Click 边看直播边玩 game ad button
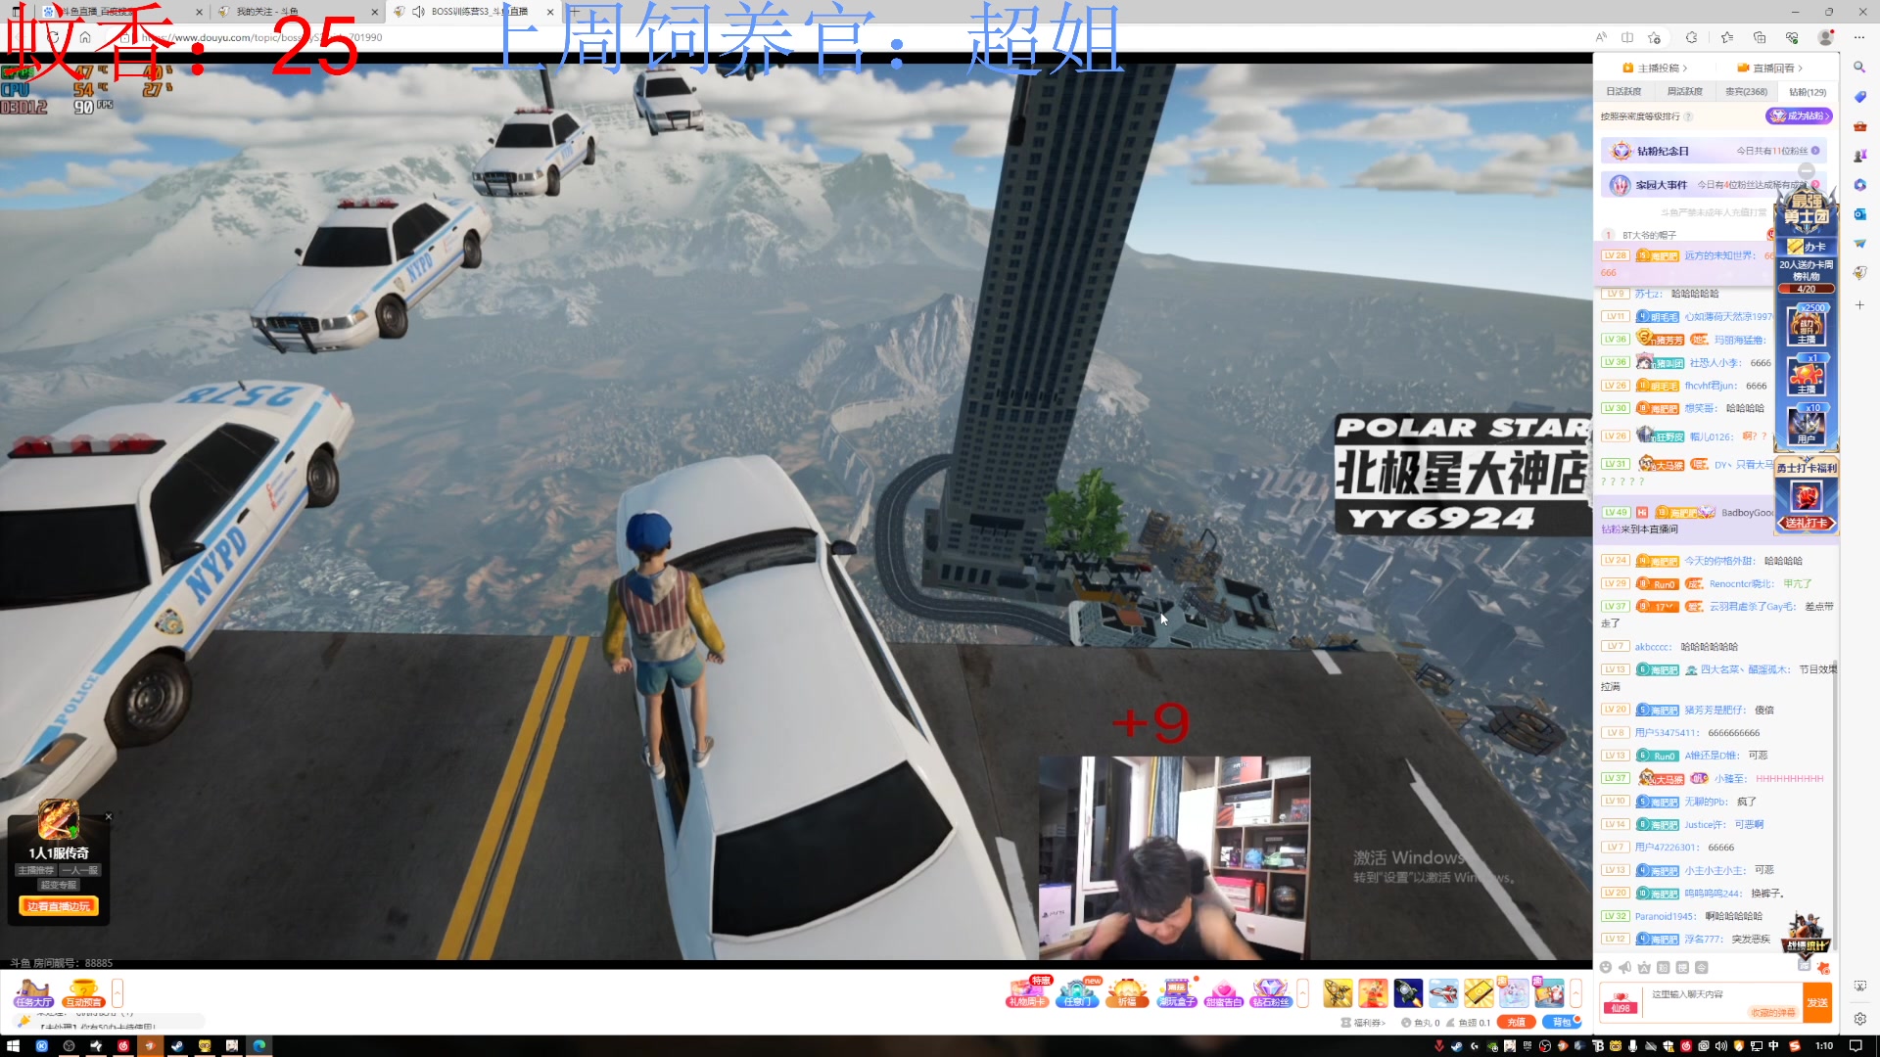This screenshot has width=1880, height=1057. point(59,906)
